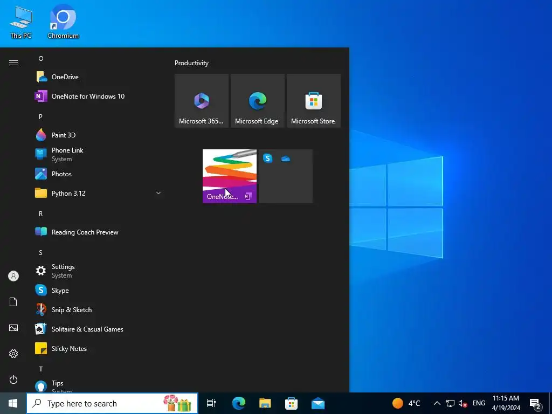Click the OneDrive icon in the tile folder
The height and width of the screenshot is (414, 552).
(286, 159)
